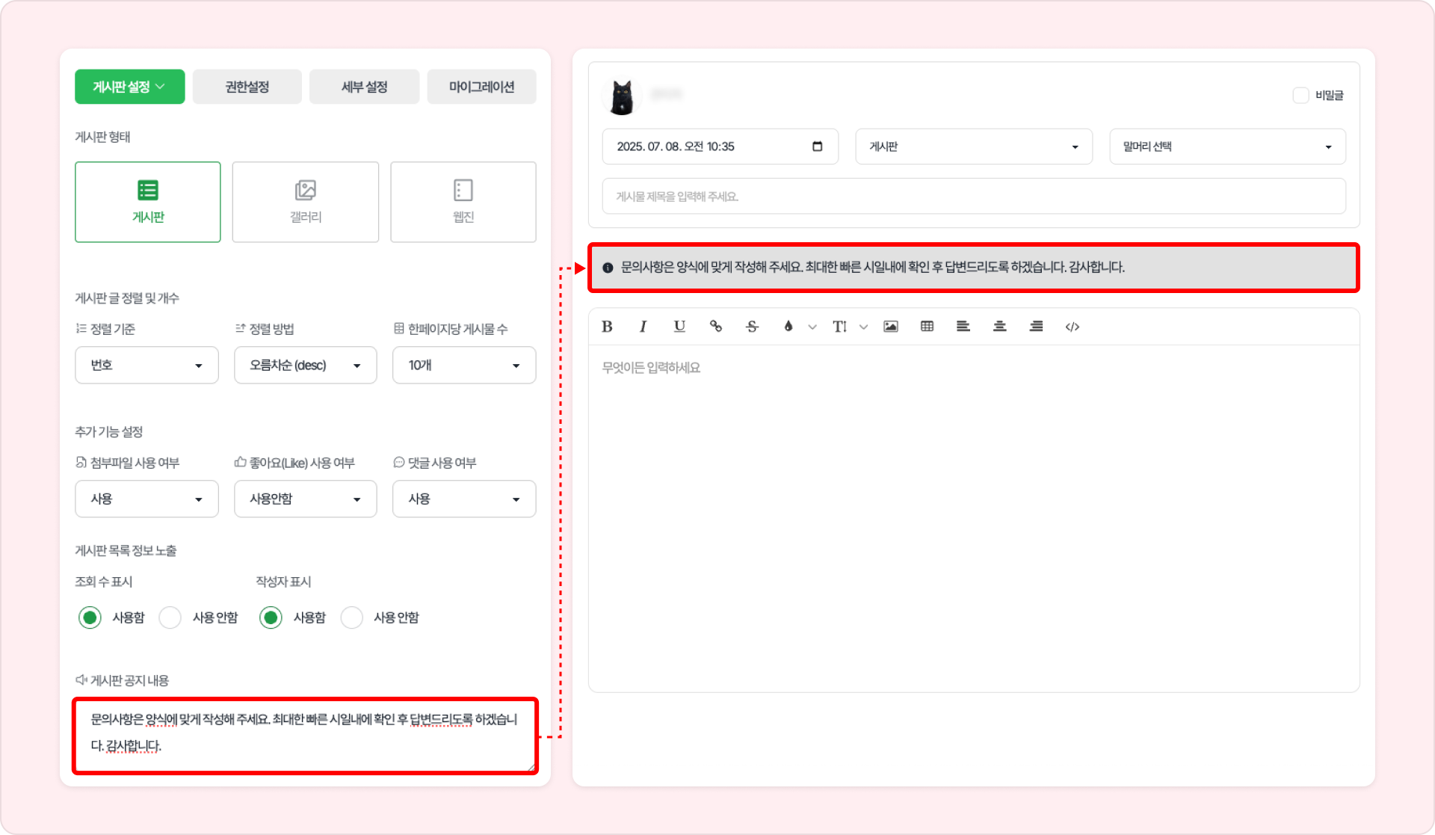Center-align text in the editor

(x=999, y=327)
